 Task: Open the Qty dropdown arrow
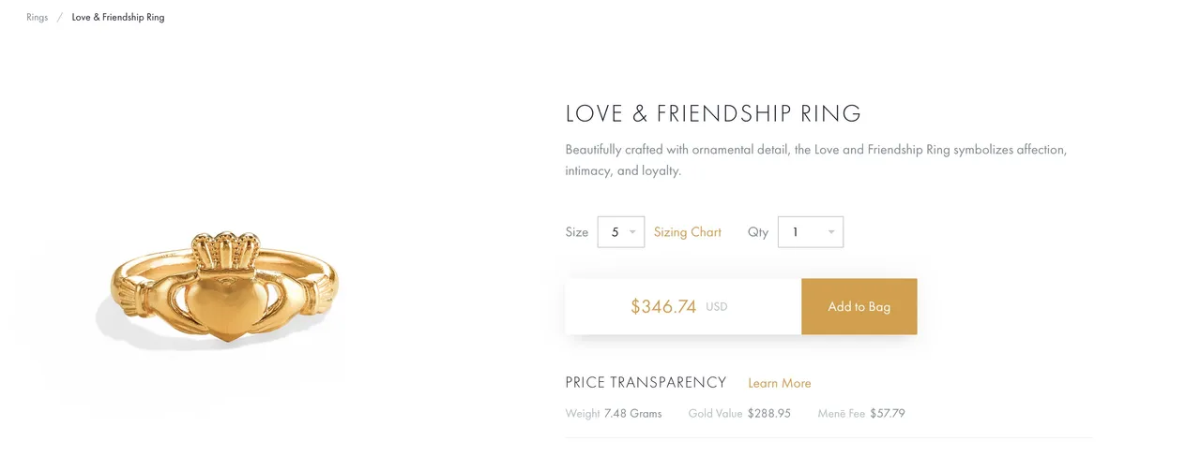pyautogui.click(x=831, y=232)
